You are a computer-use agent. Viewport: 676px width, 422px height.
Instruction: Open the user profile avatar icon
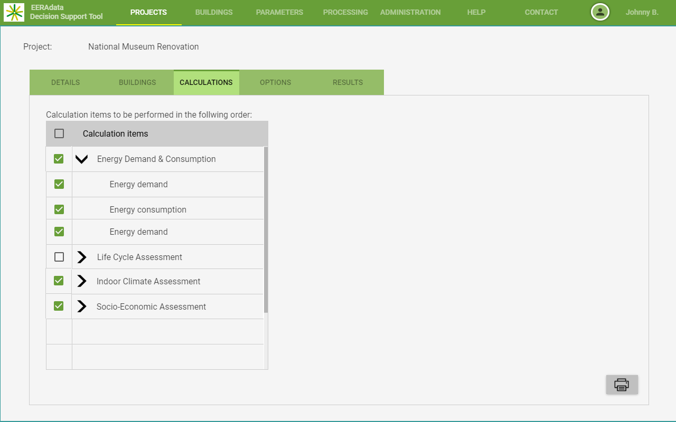click(600, 12)
